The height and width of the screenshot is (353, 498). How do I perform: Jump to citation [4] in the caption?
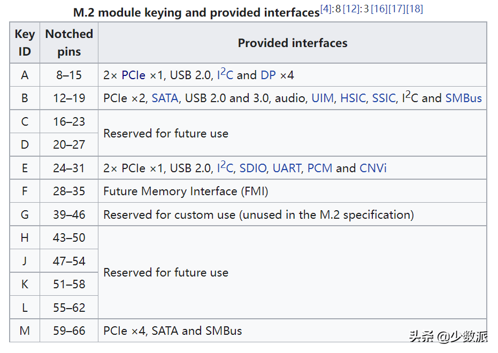click(326, 9)
